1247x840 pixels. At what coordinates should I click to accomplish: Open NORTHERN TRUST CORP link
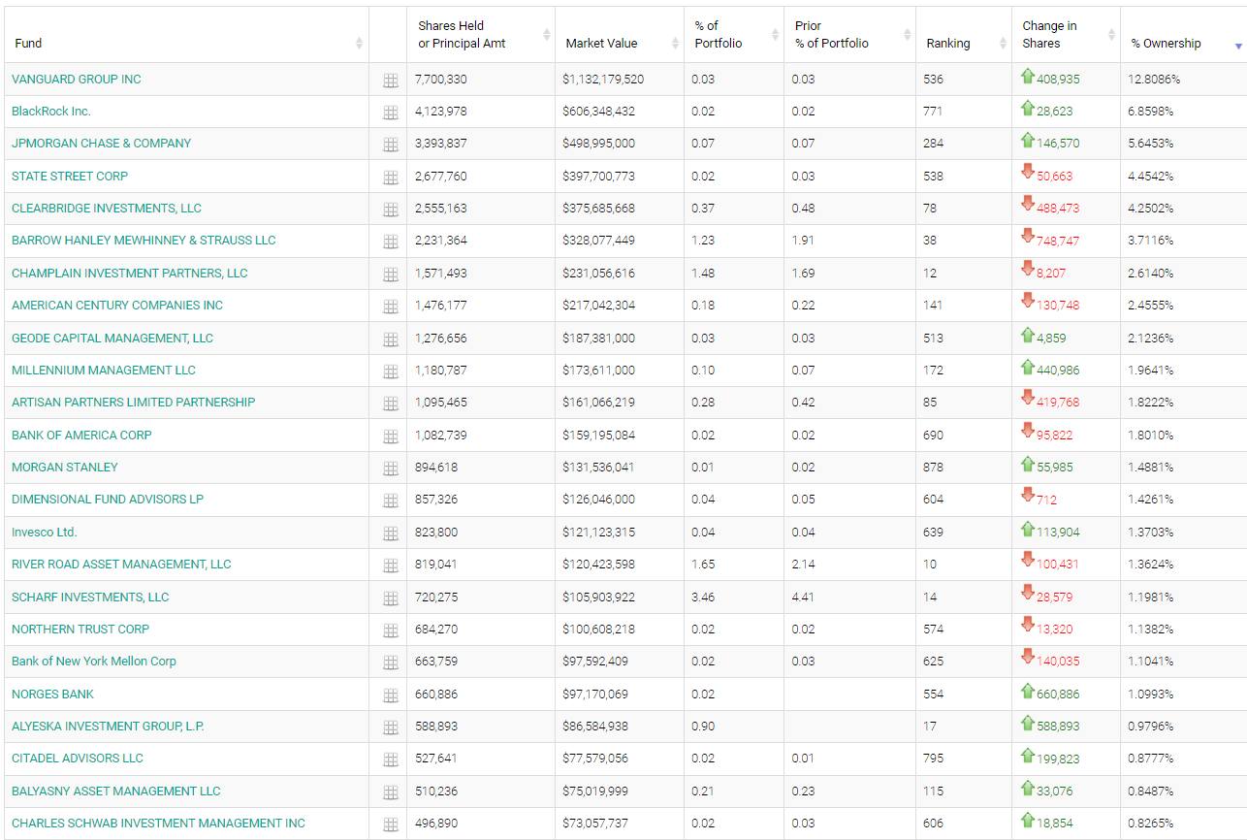tap(80, 630)
